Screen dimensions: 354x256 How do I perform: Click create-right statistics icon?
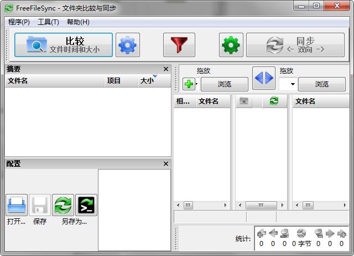[x=342, y=233]
